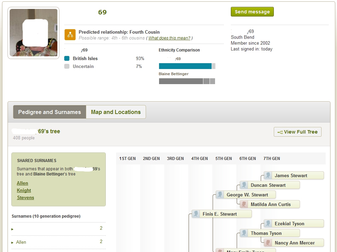Select the Duncan Stewart pedigree node
The width and height of the screenshot is (337, 252).
(x=270, y=185)
